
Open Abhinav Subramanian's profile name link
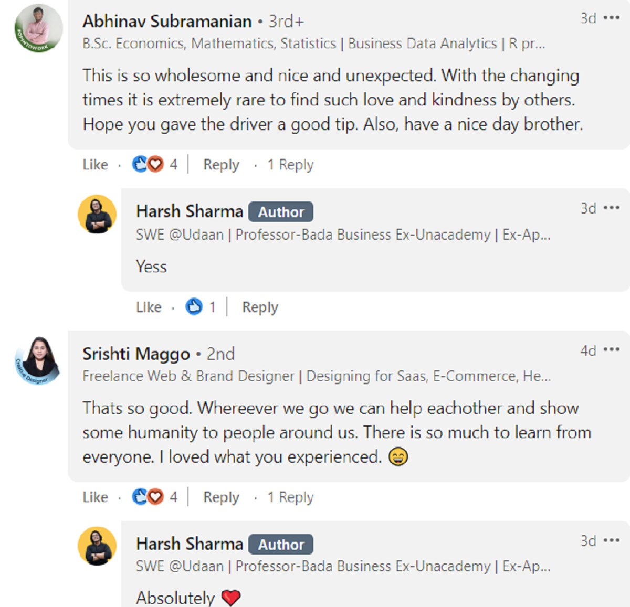point(167,22)
